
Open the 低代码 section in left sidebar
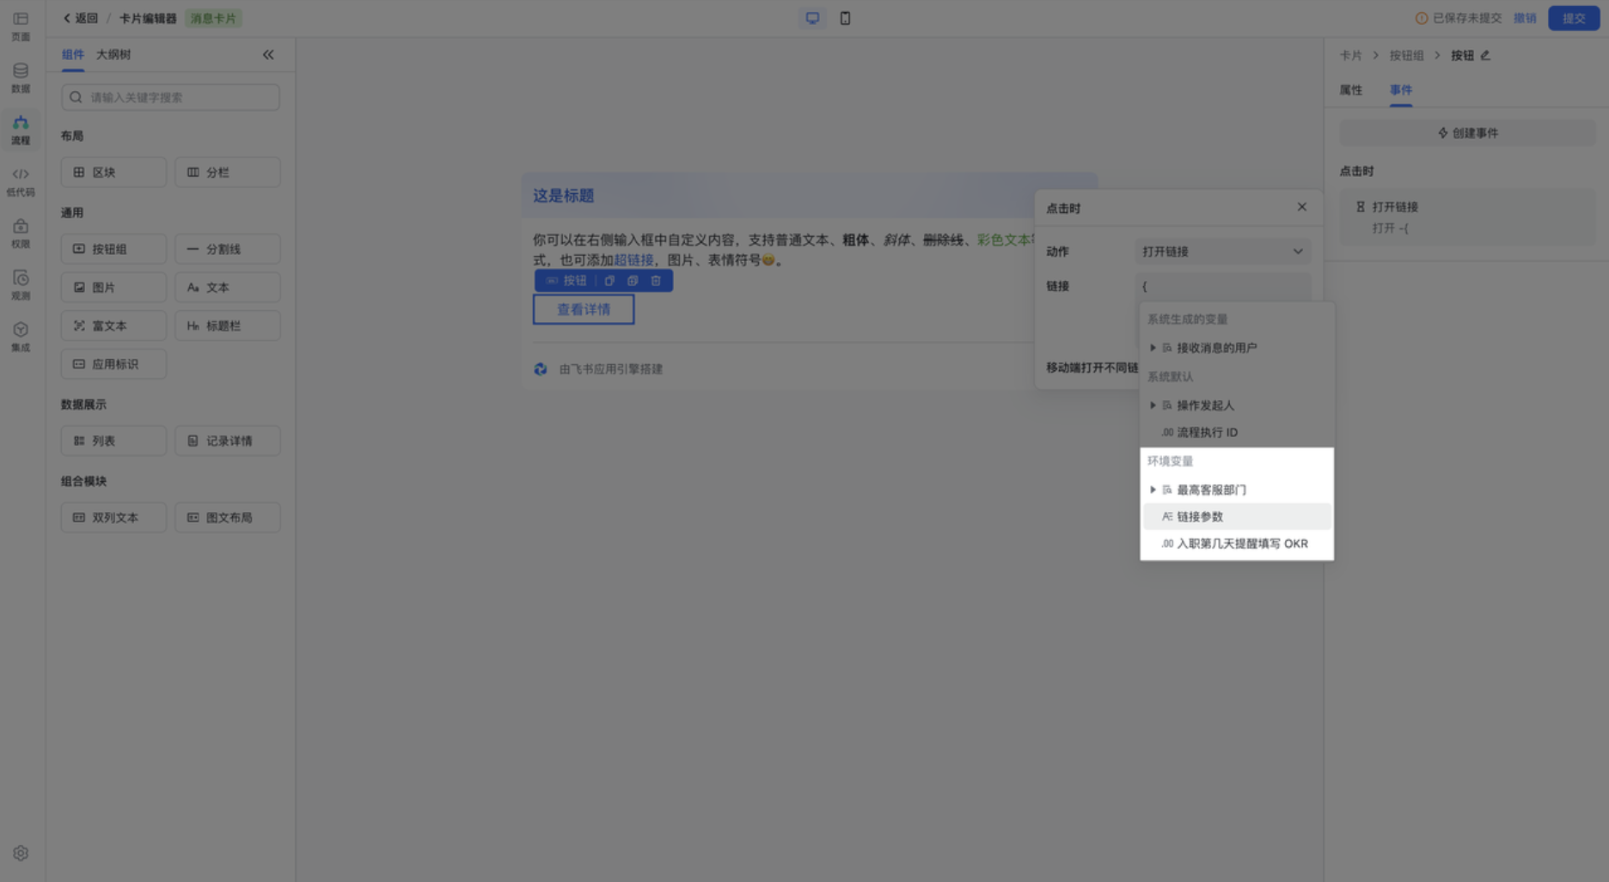[x=21, y=181]
